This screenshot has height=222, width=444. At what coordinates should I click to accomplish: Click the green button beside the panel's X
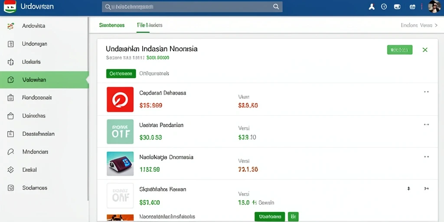coord(399,50)
